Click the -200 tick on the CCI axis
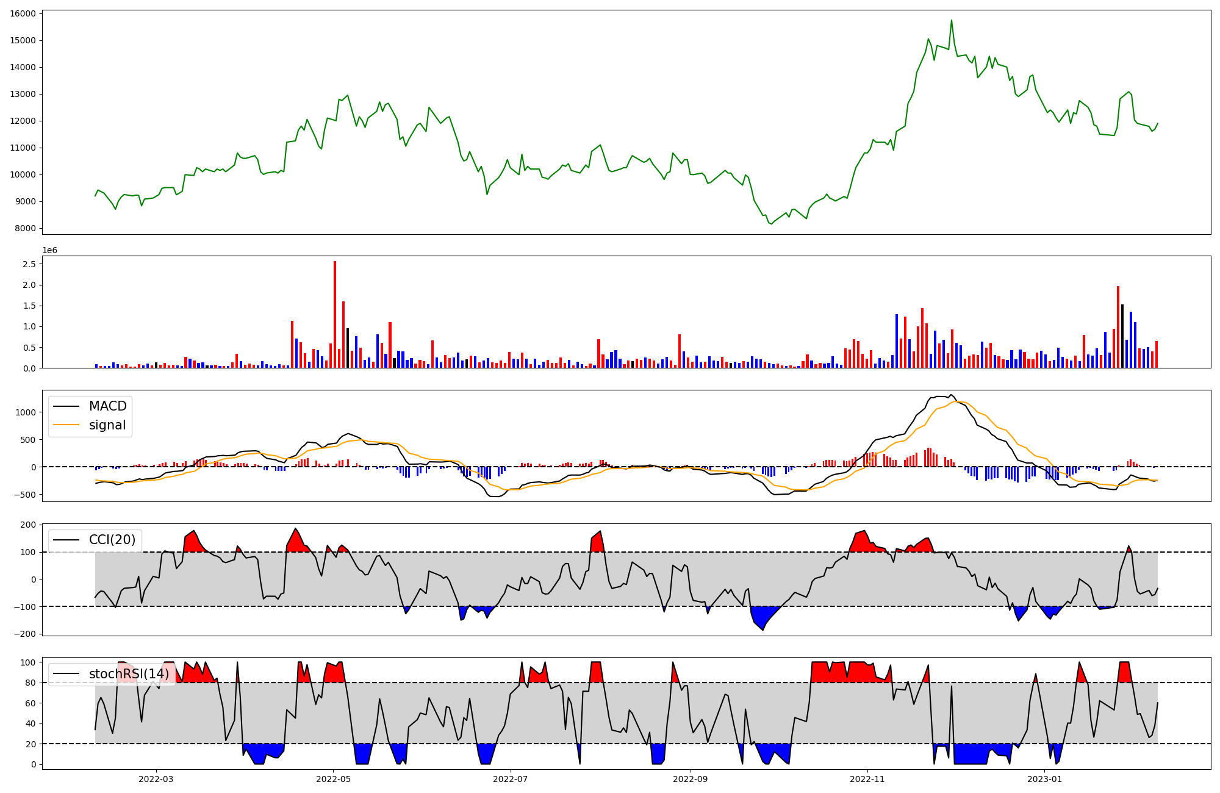This screenshot has height=793, width=1220. [x=24, y=634]
